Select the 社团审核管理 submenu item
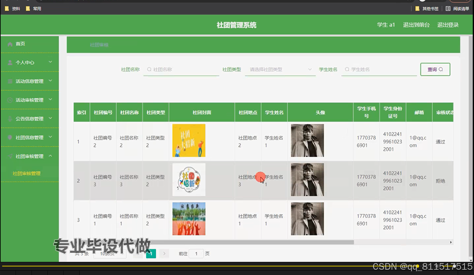The image size is (474, 275). pos(27,173)
